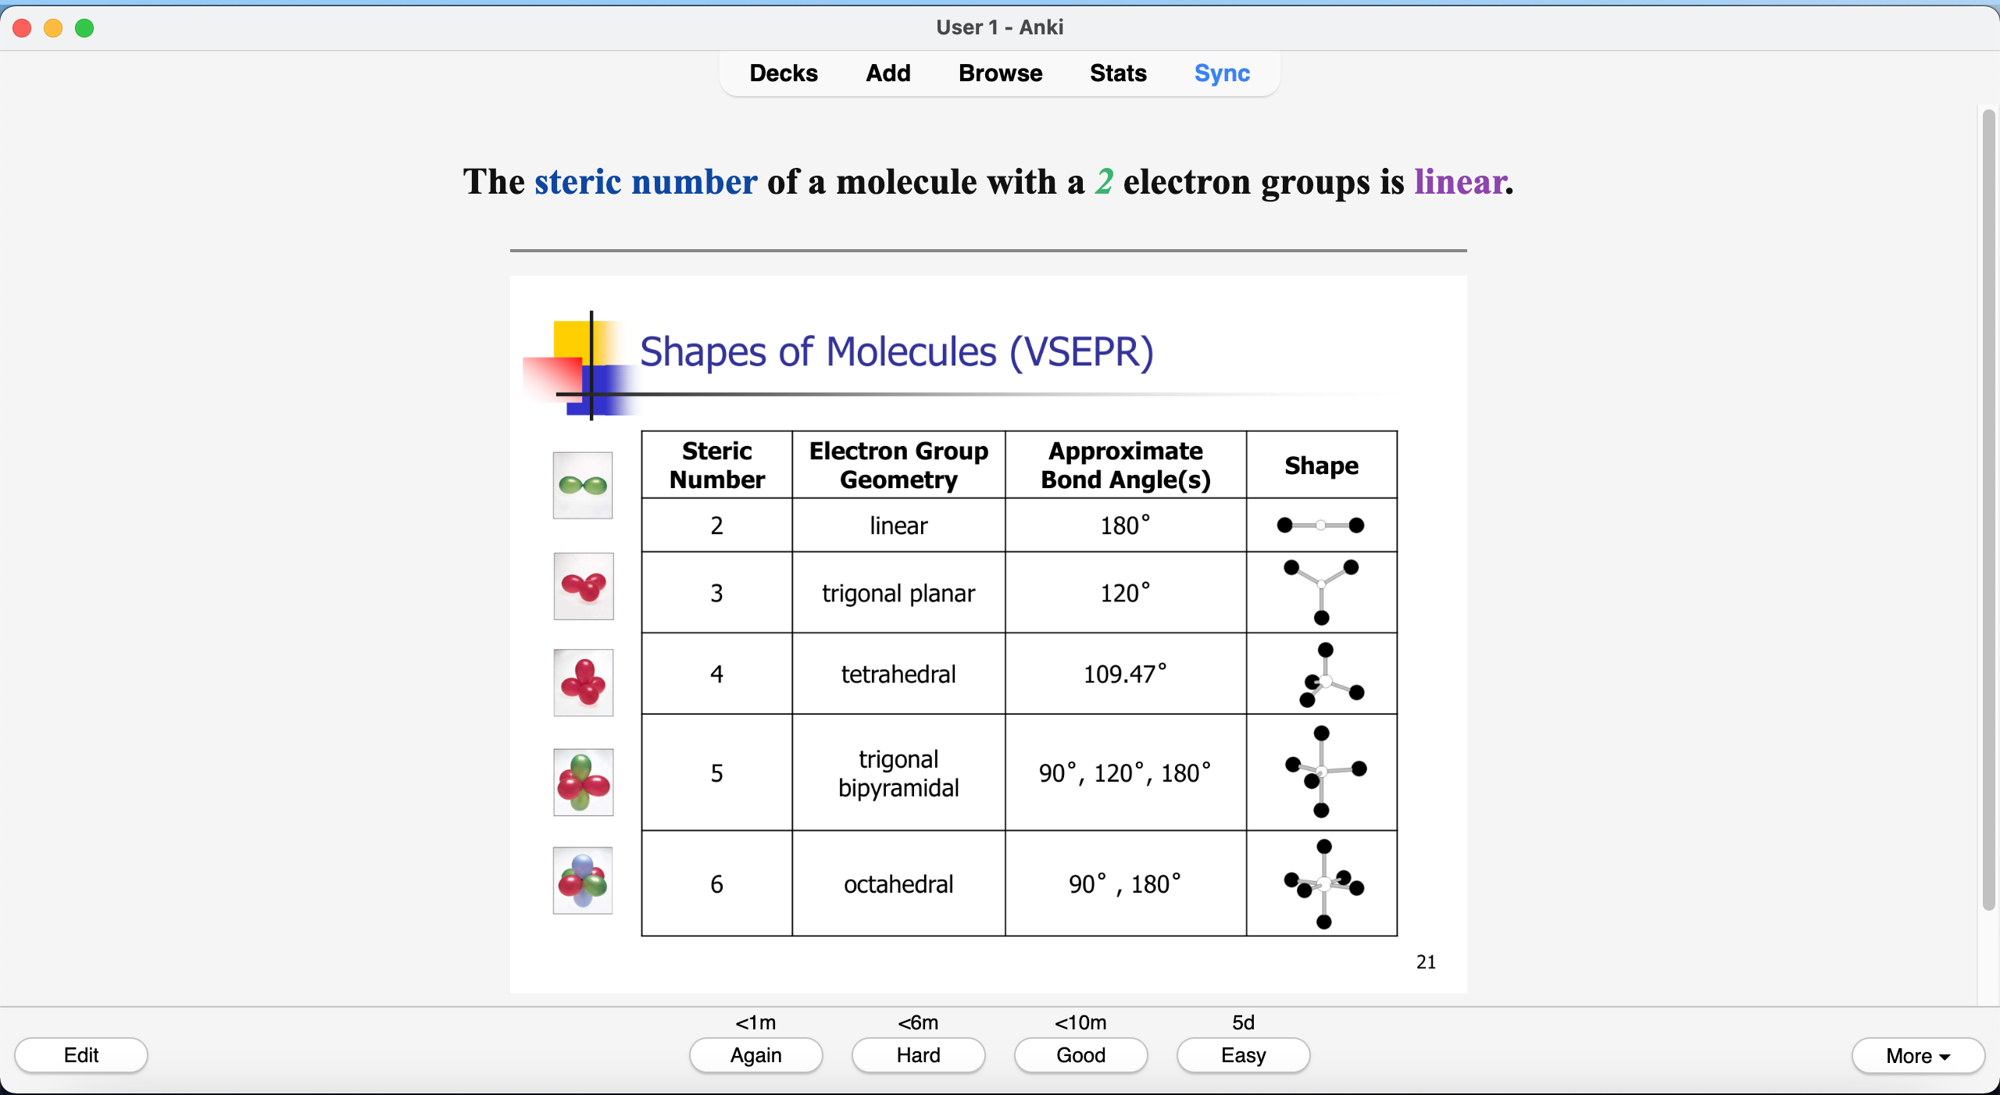Image resolution: width=2000 pixels, height=1095 pixels.
Task: Click the octahedral multicolor balloon thumbnail
Action: tap(583, 880)
